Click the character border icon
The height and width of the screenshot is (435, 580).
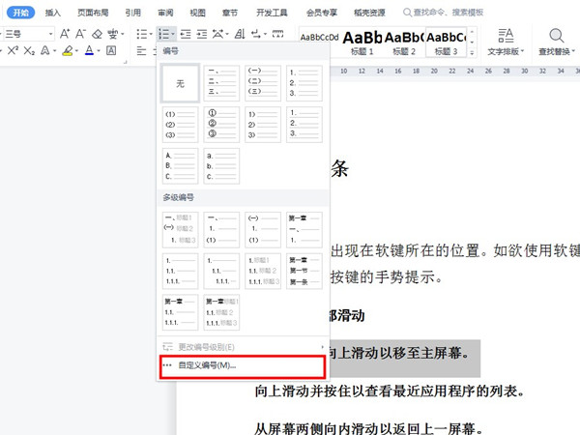coord(113,50)
